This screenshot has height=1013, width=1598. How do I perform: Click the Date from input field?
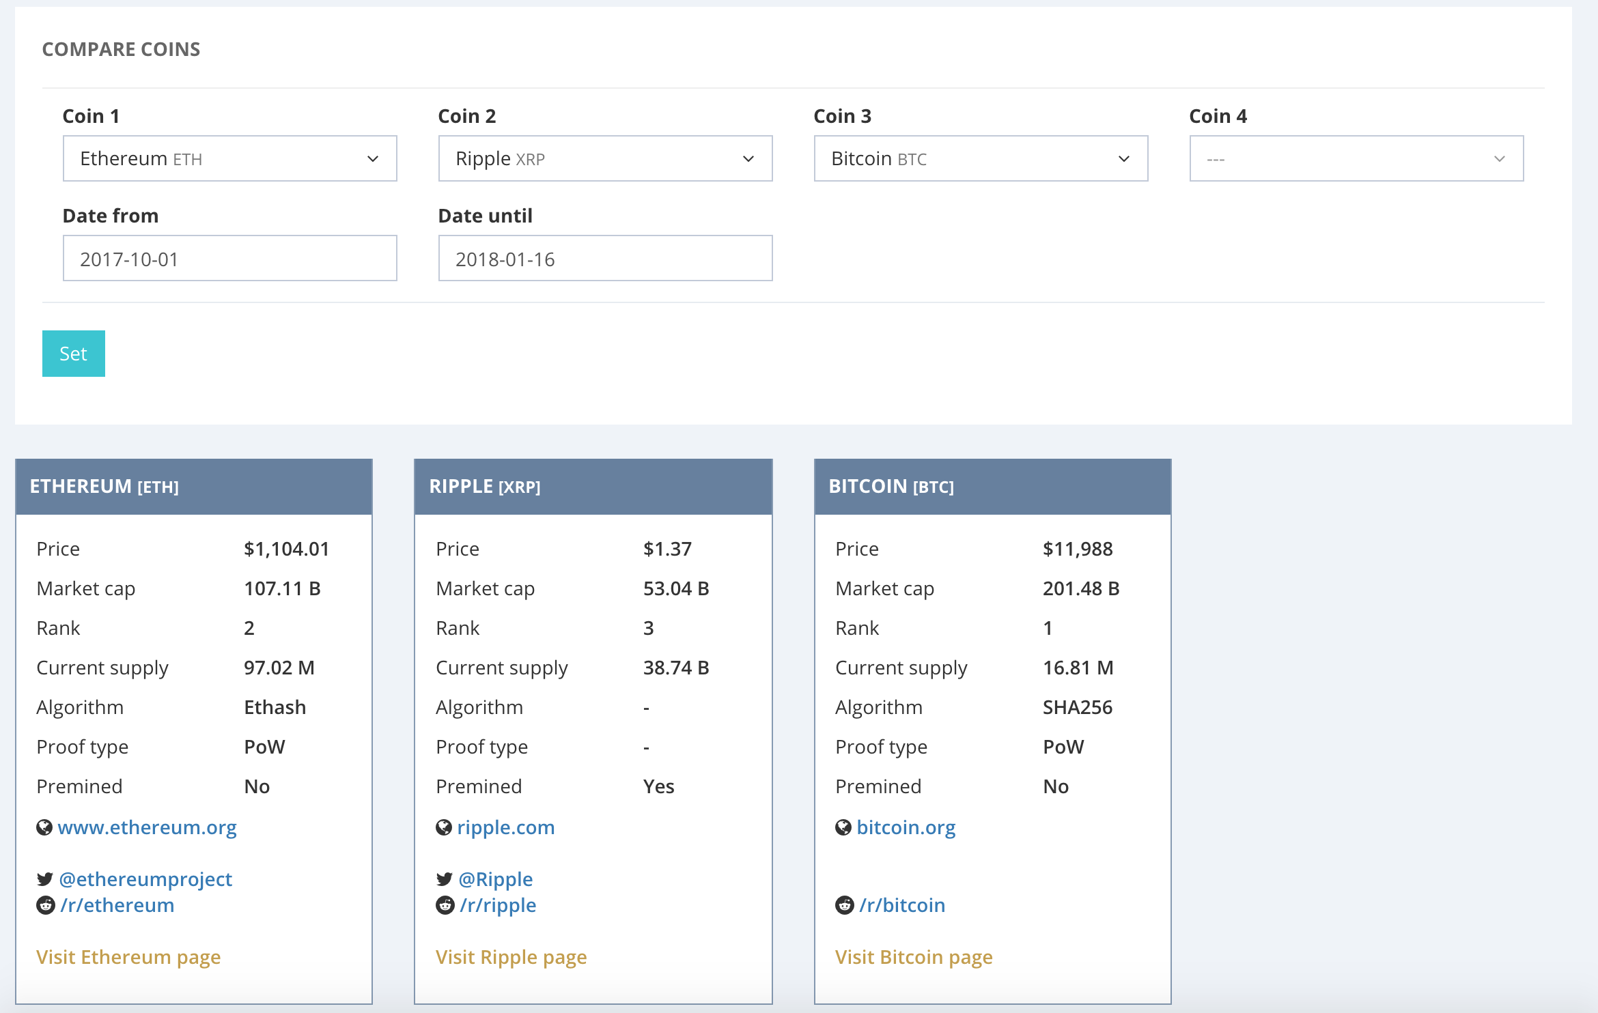click(x=229, y=259)
